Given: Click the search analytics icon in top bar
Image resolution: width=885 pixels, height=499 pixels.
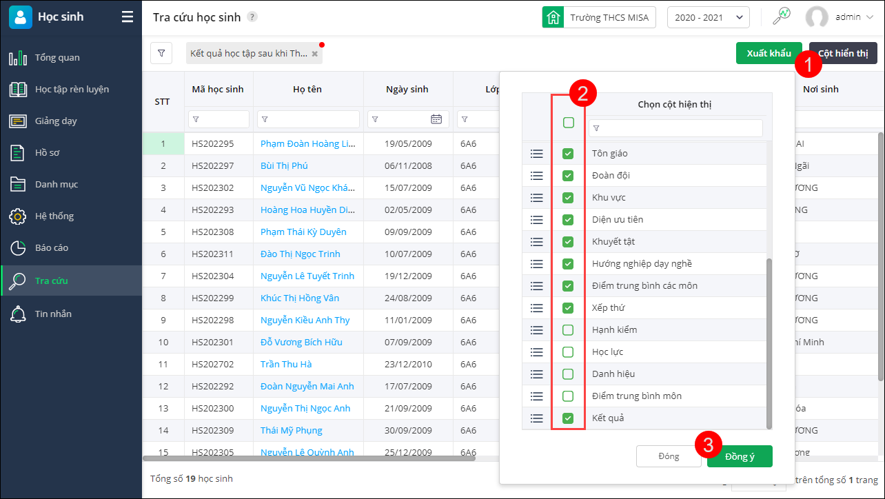Looking at the screenshot, I should click(781, 16).
